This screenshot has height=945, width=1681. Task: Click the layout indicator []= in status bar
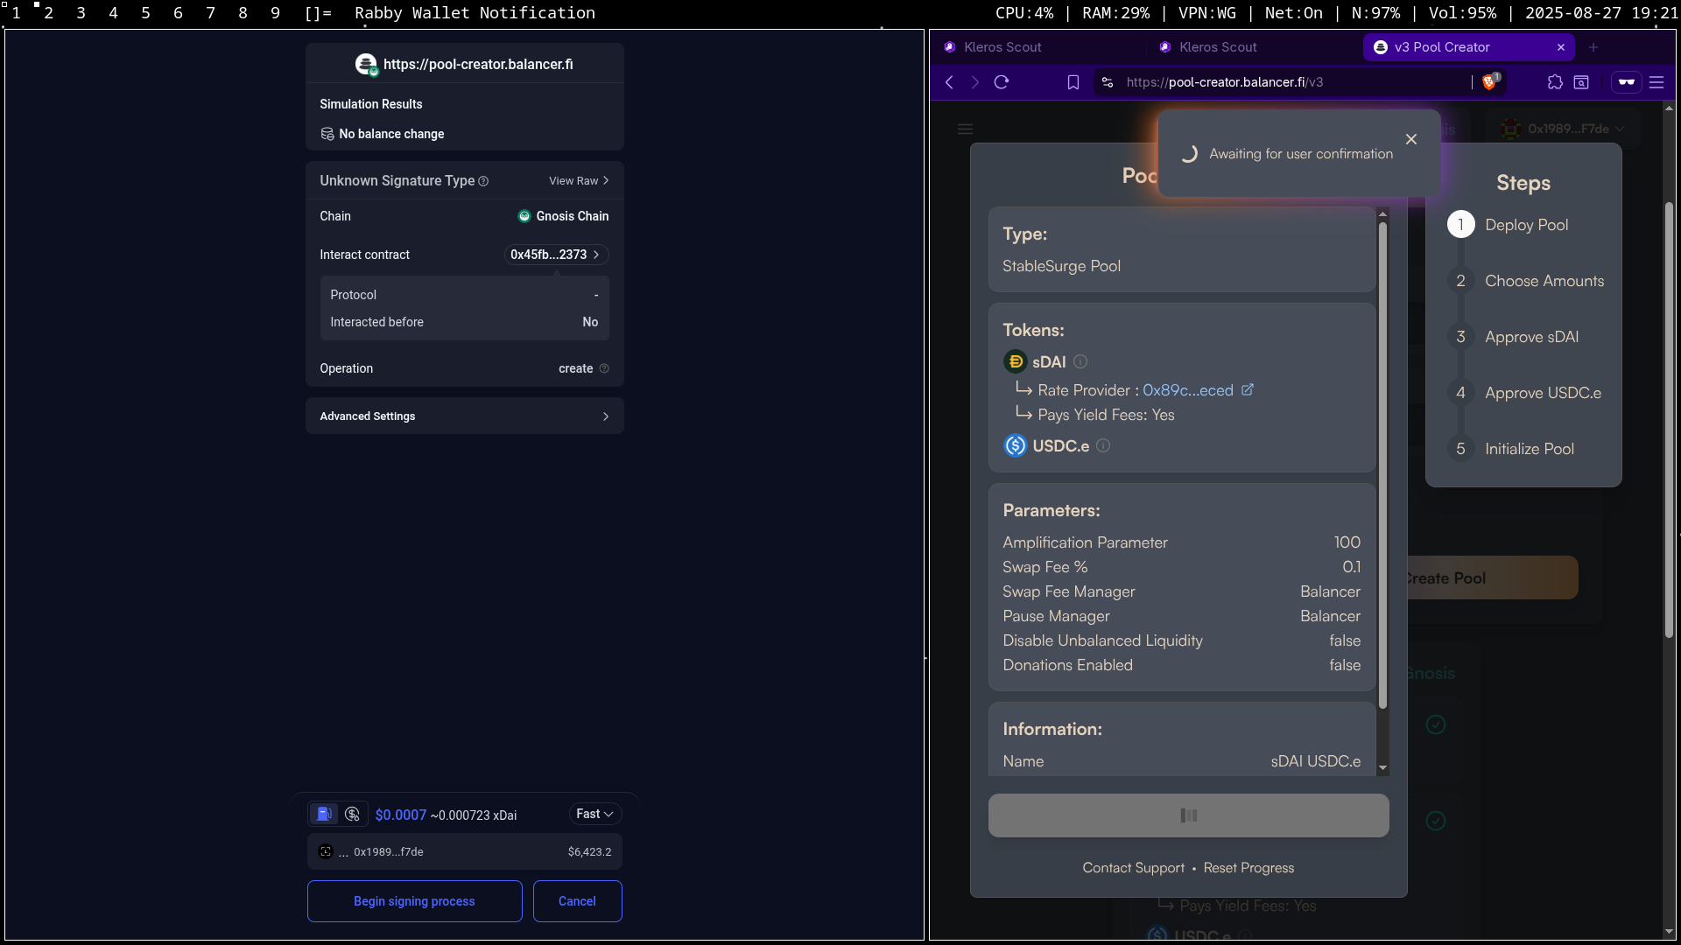pyautogui.click(x=318, y=13)
